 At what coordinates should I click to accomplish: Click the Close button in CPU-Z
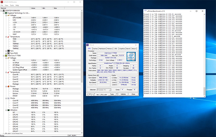coord(133,94)
